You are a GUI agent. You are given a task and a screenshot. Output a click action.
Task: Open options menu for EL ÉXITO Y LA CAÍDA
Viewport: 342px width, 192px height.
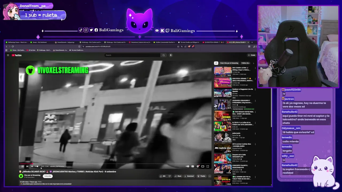[255, 123]
